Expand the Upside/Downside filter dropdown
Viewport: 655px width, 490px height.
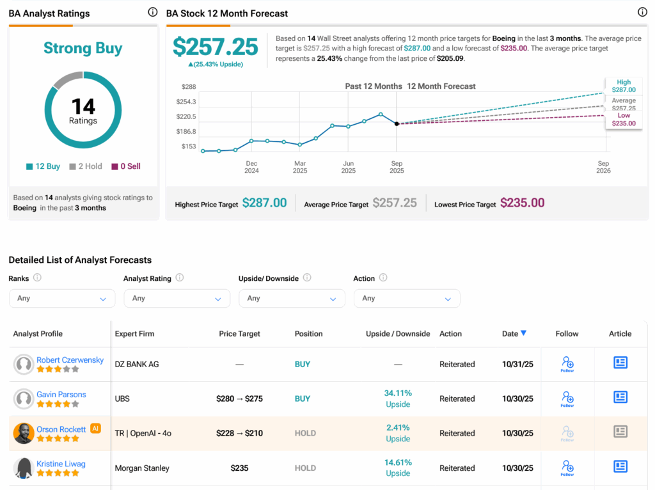click(x=292, y=298)
